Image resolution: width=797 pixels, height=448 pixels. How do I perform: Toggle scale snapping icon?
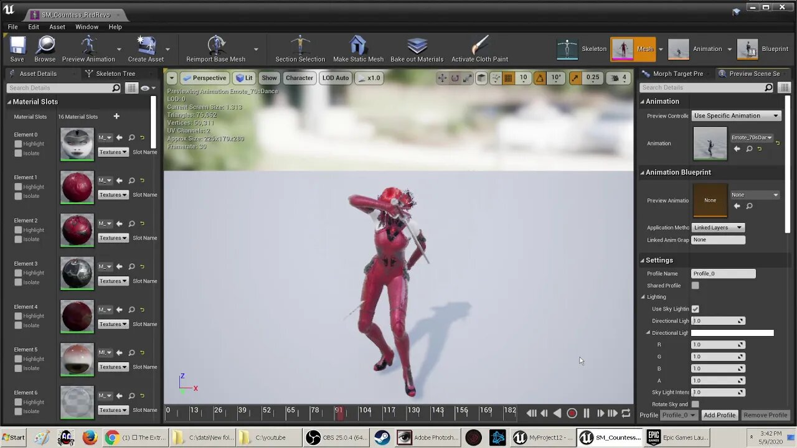point(575,78)
